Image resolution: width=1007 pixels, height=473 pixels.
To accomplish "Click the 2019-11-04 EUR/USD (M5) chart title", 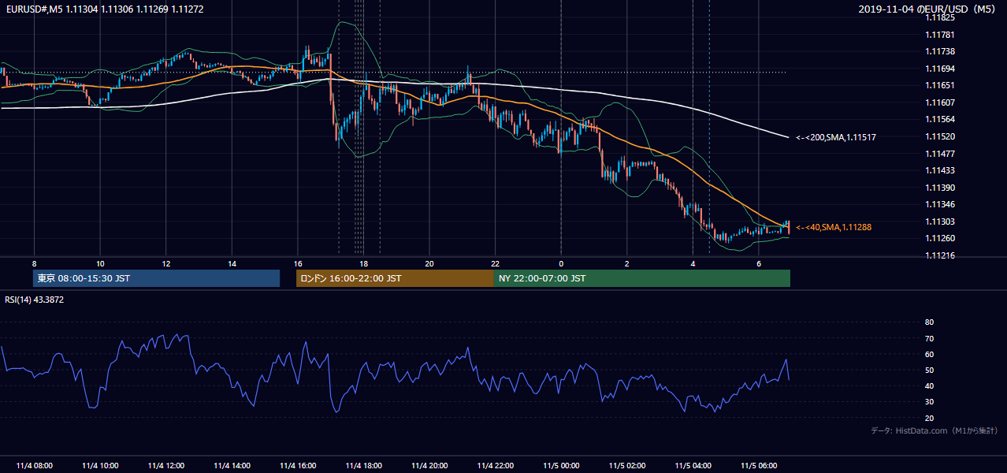I will click(x=928, y=9).
